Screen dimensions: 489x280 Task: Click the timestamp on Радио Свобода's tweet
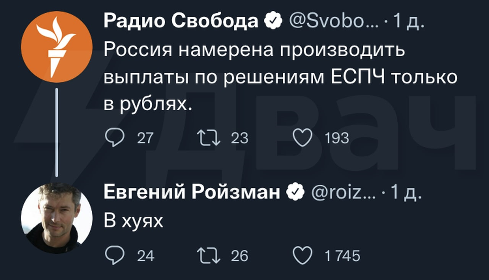[409, 22]
